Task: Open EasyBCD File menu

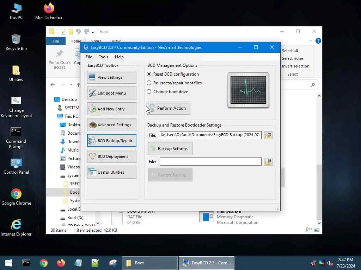Action: [89, 57]
